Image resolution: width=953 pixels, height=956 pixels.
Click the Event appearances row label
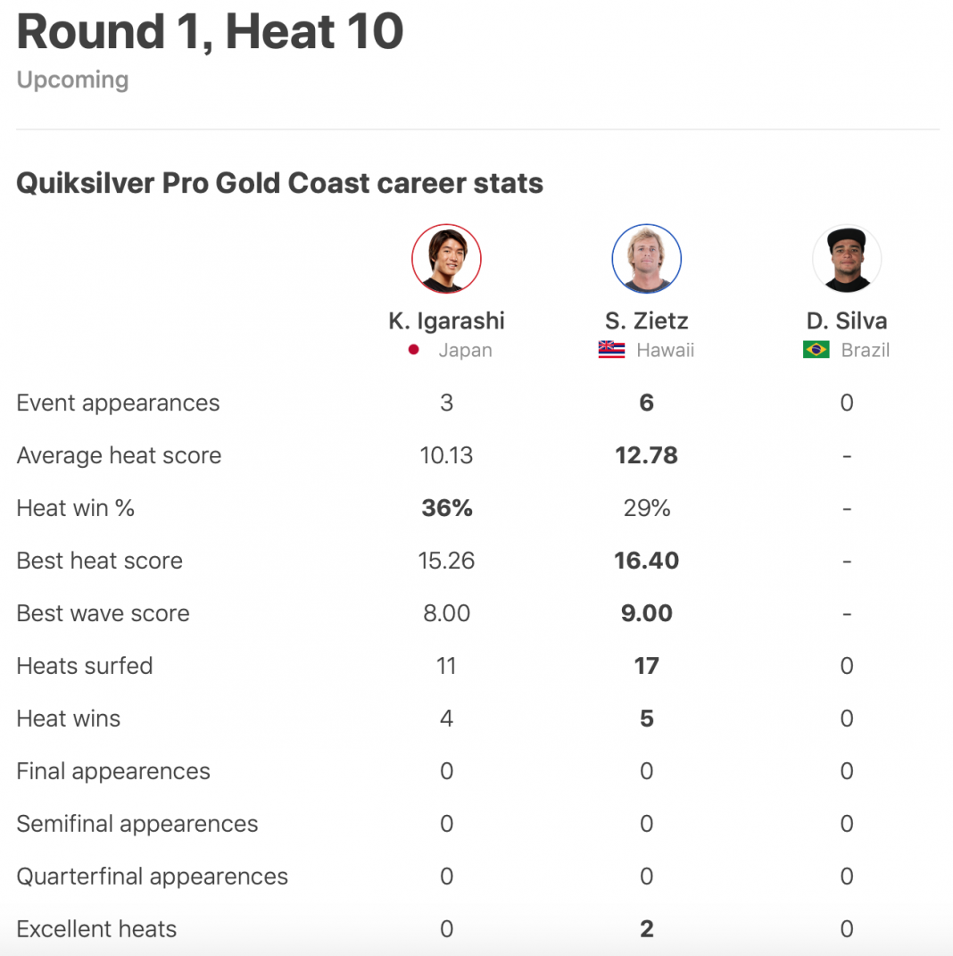click(118, 403)
